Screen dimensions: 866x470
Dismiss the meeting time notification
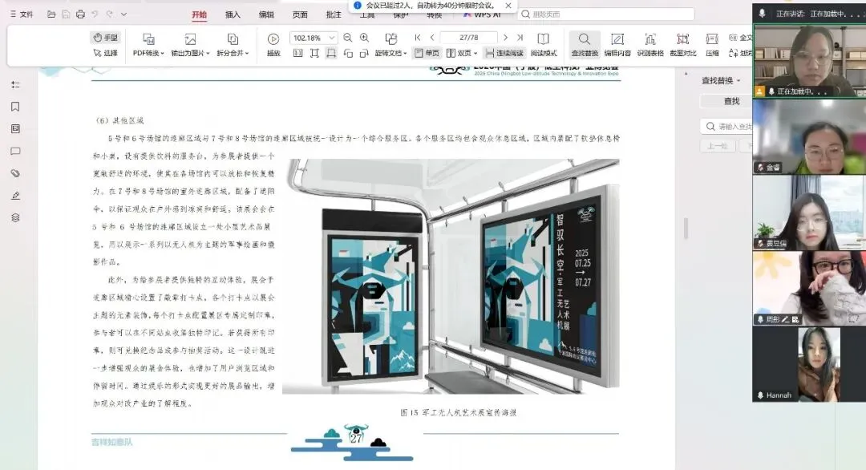coord(508,6)
